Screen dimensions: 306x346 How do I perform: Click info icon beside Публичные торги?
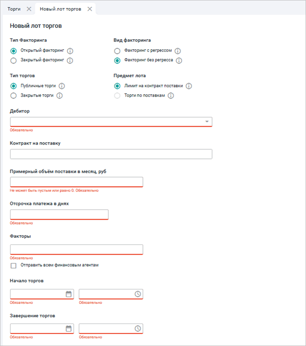coord(62,86)
